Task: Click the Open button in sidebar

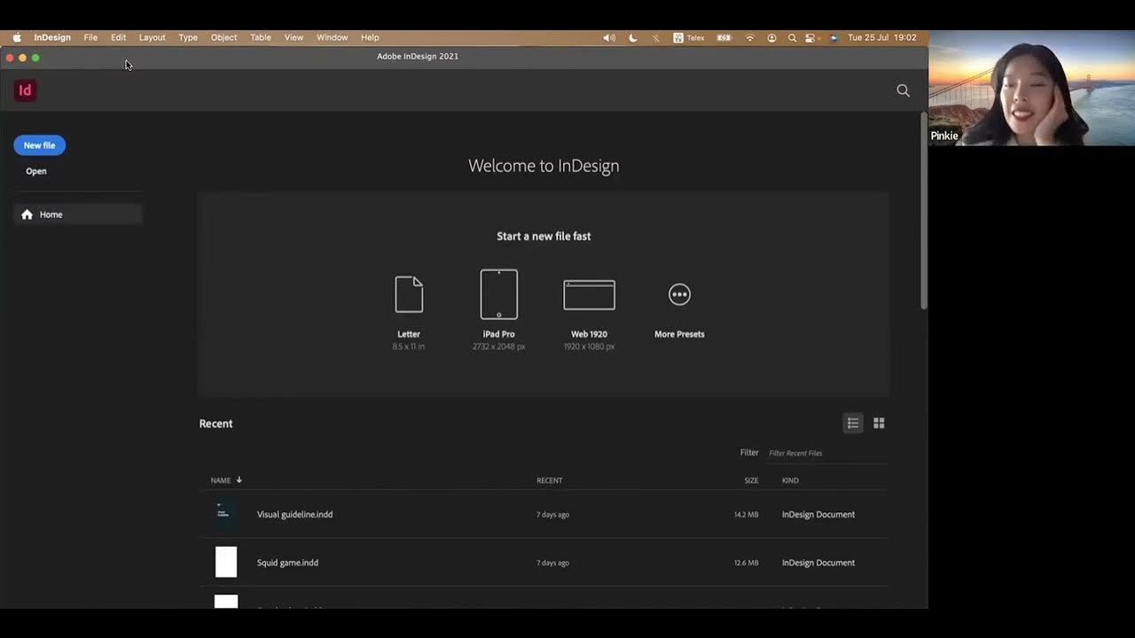Action: point(36,171)
